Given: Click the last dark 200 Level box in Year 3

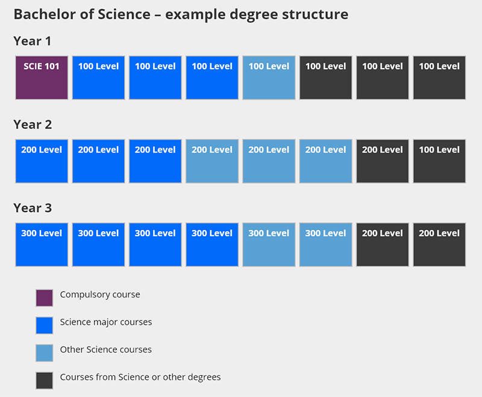Looking at the screenshot, I should [439, 245].
